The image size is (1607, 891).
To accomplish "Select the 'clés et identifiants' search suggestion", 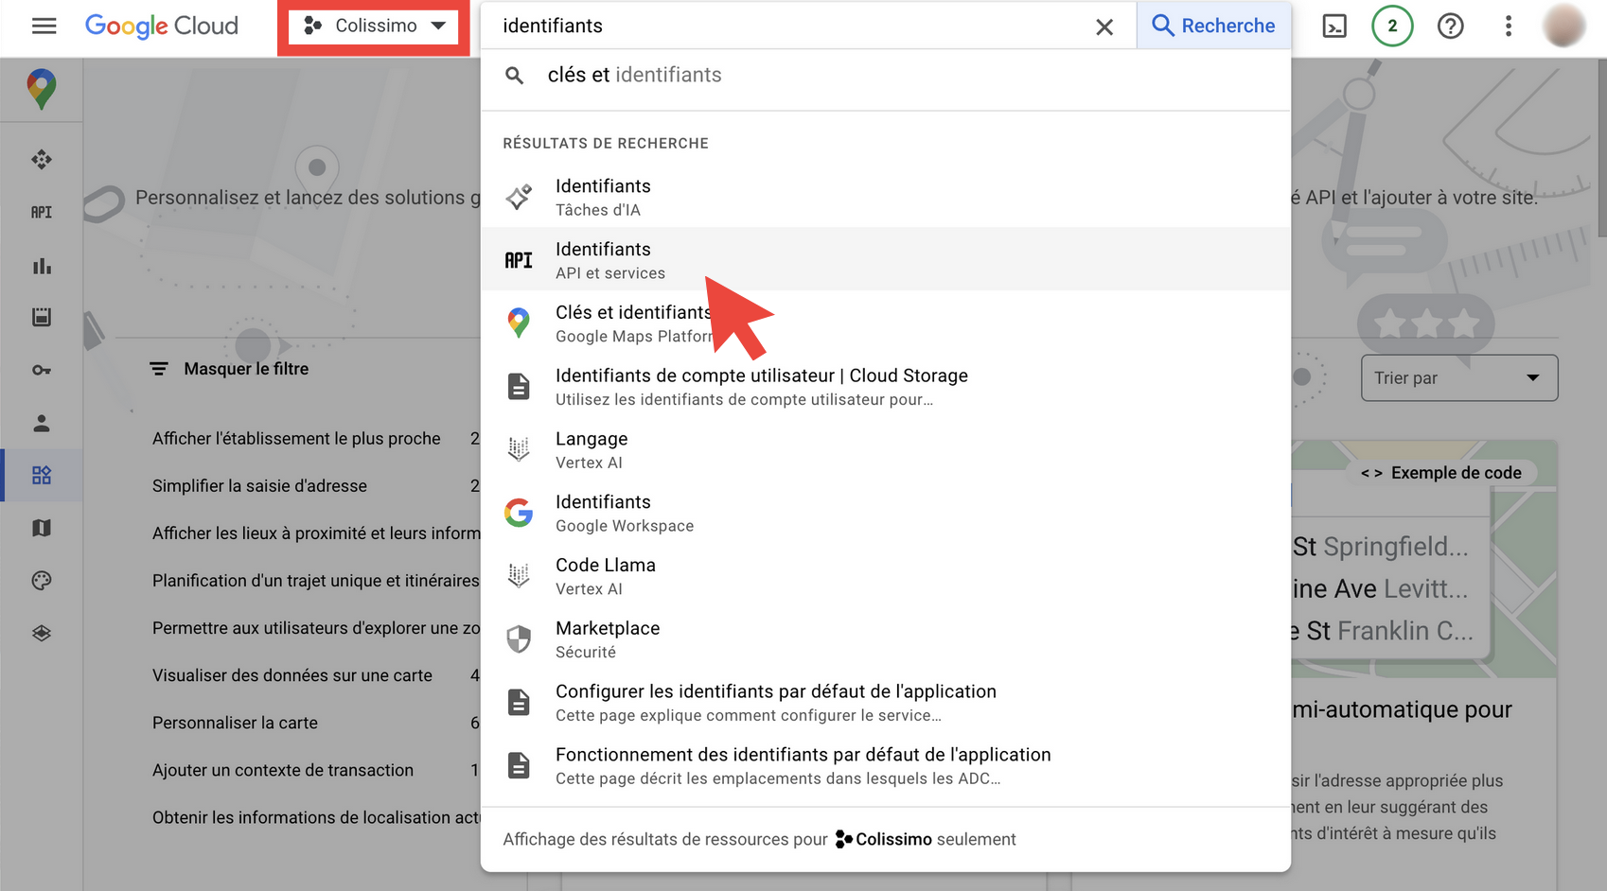I will [886, 76].
